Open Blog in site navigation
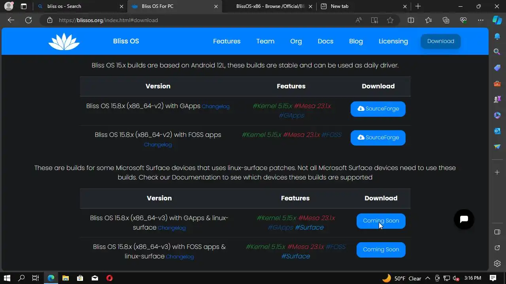The width and height of the screenshot is (506, 284). [356, 41]
